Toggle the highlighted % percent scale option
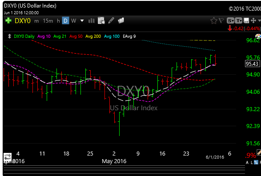This screenshot has width=261, height=176. pyautogui.click(x=256, y=162)
